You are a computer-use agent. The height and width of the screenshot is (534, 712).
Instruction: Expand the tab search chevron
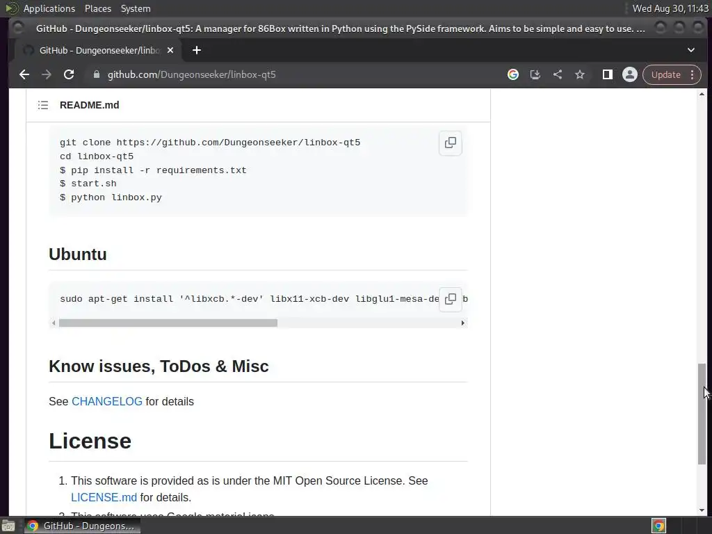point(691,50)
